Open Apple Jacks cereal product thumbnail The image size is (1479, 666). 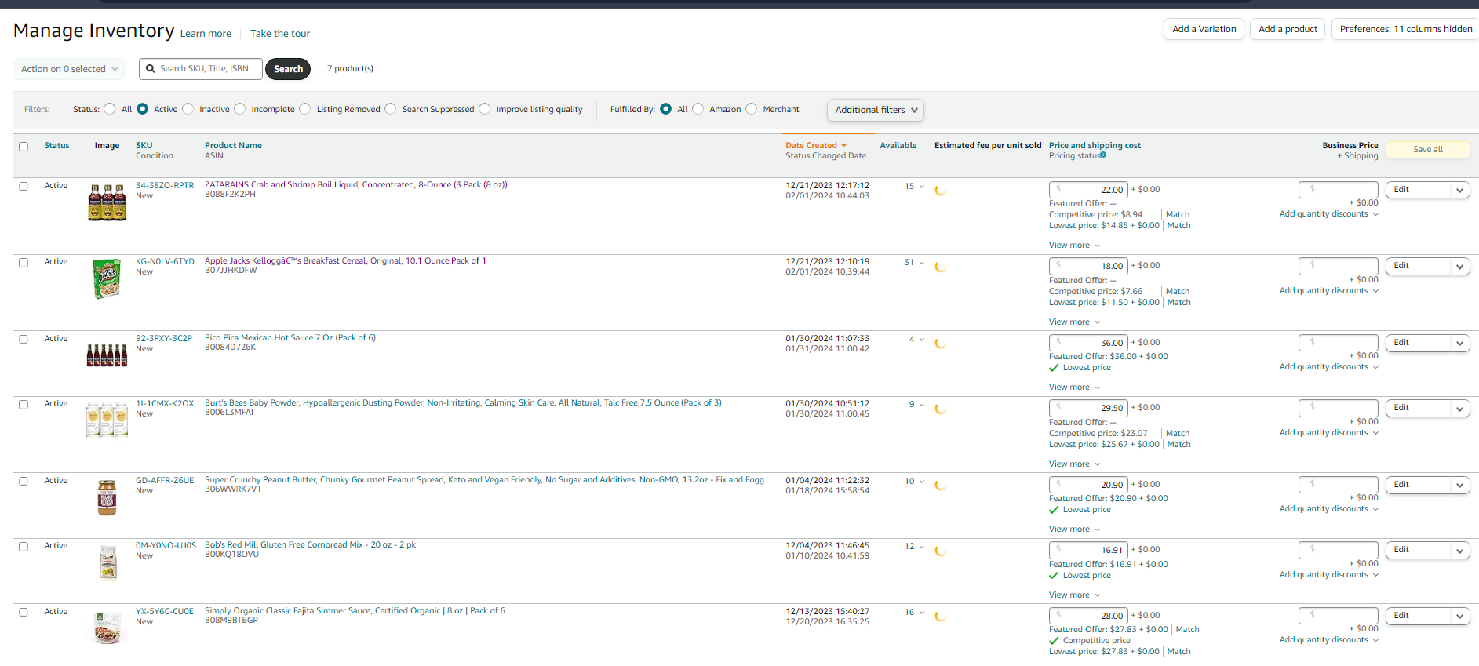point(107,279)
